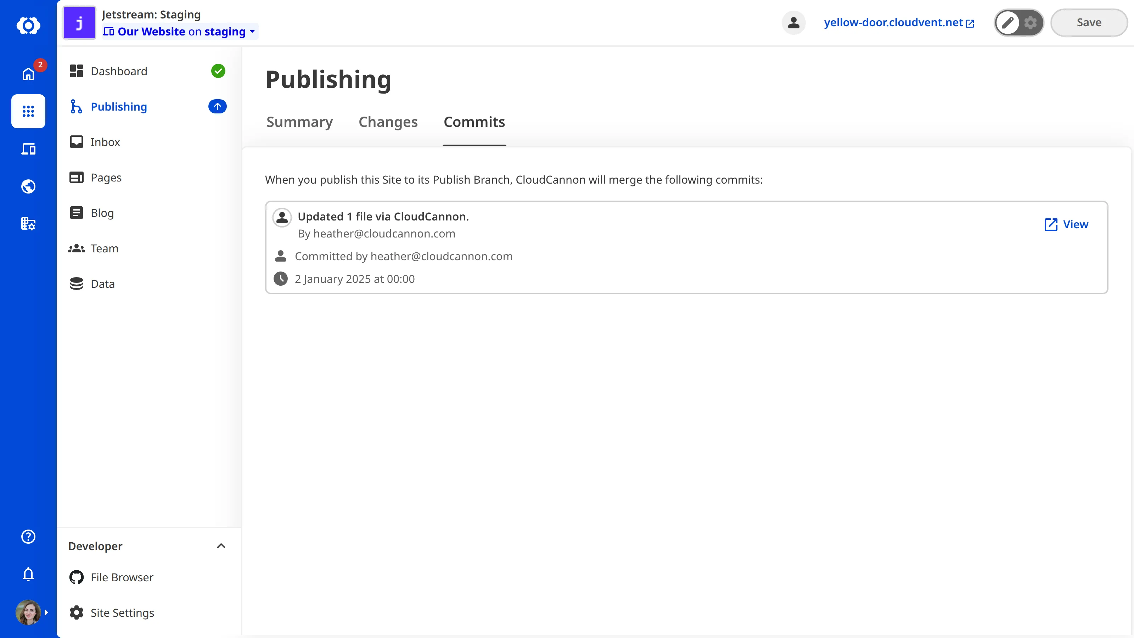Click the blue publish arrow badge
This screenshot has width=1134, height=638.
click(218, 106)
